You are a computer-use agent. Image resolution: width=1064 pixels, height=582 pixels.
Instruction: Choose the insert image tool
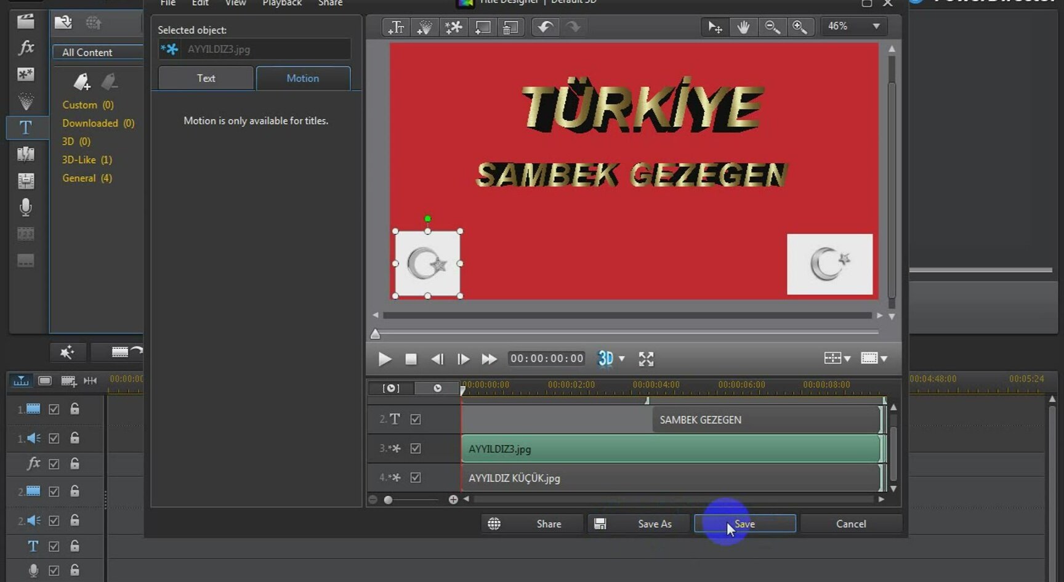click(454, 27)
